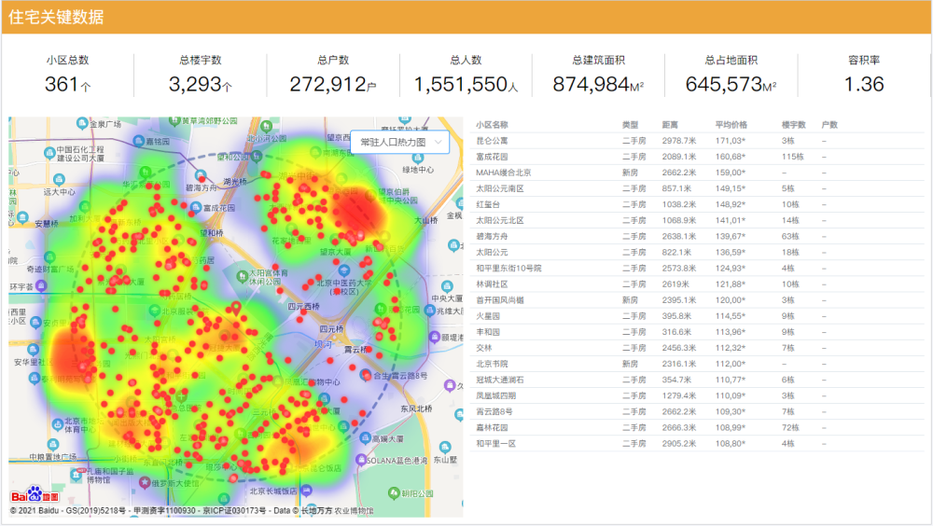The image size is (933, 526).
Task: Select the 昆仑公寓 table row
Action: (x=697, y=141)
